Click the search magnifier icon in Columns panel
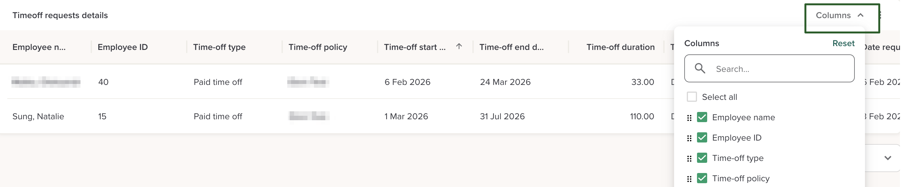Screen dimensions: 913x187 pos(700,68)
